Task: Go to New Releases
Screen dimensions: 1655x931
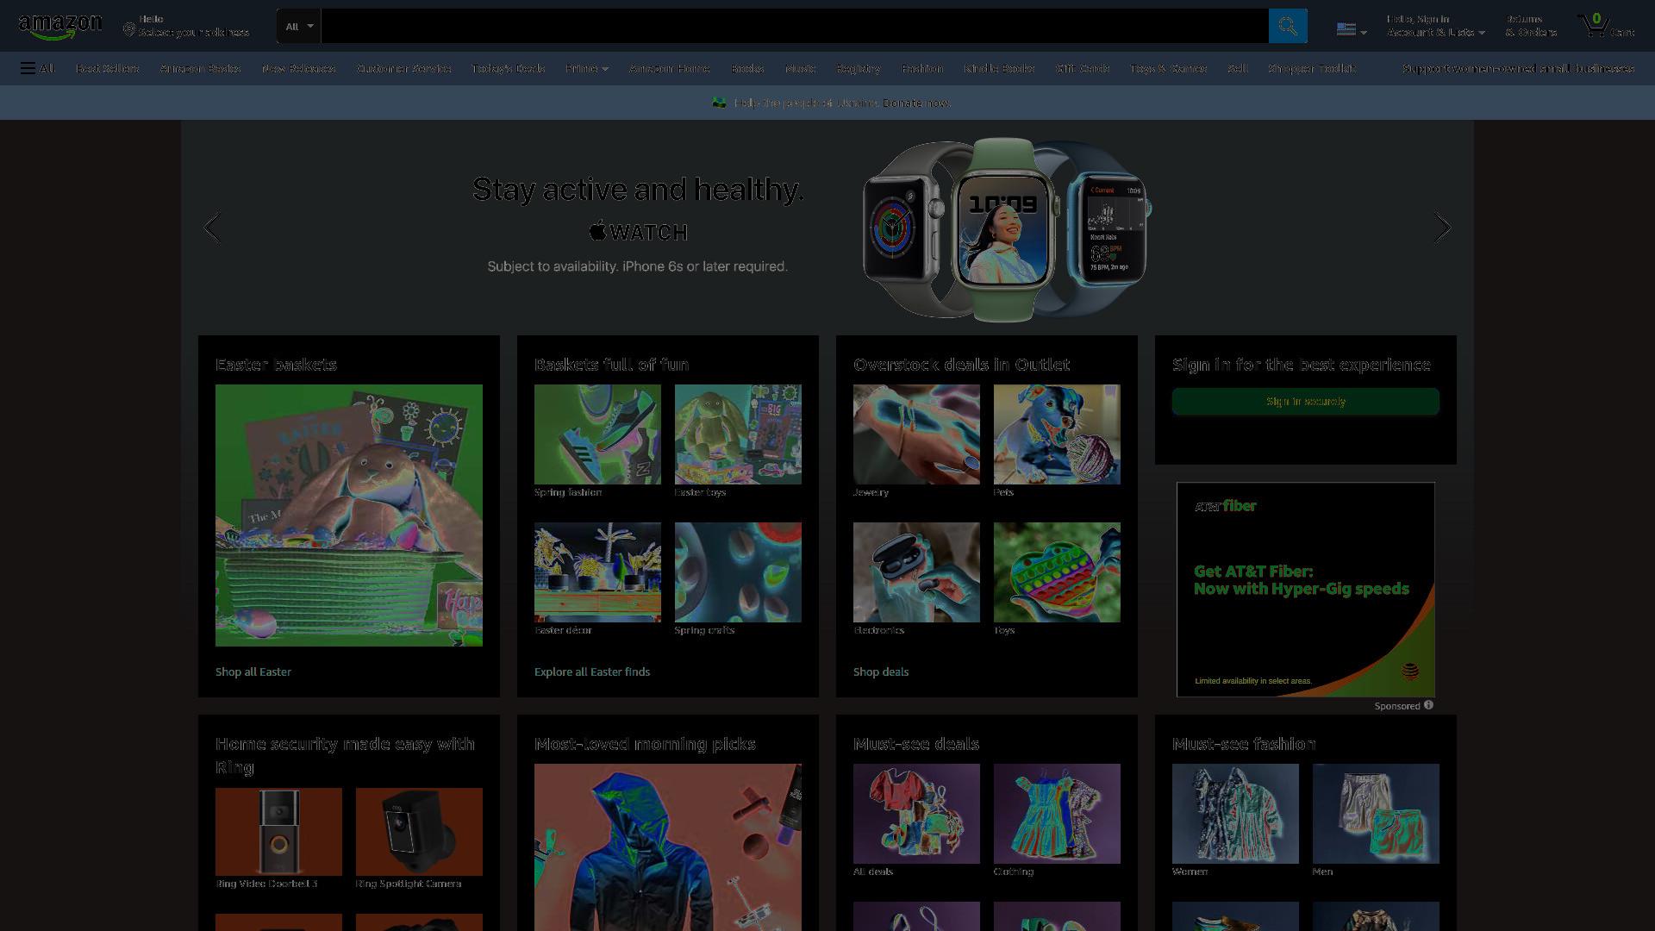Action: point(298,68)
